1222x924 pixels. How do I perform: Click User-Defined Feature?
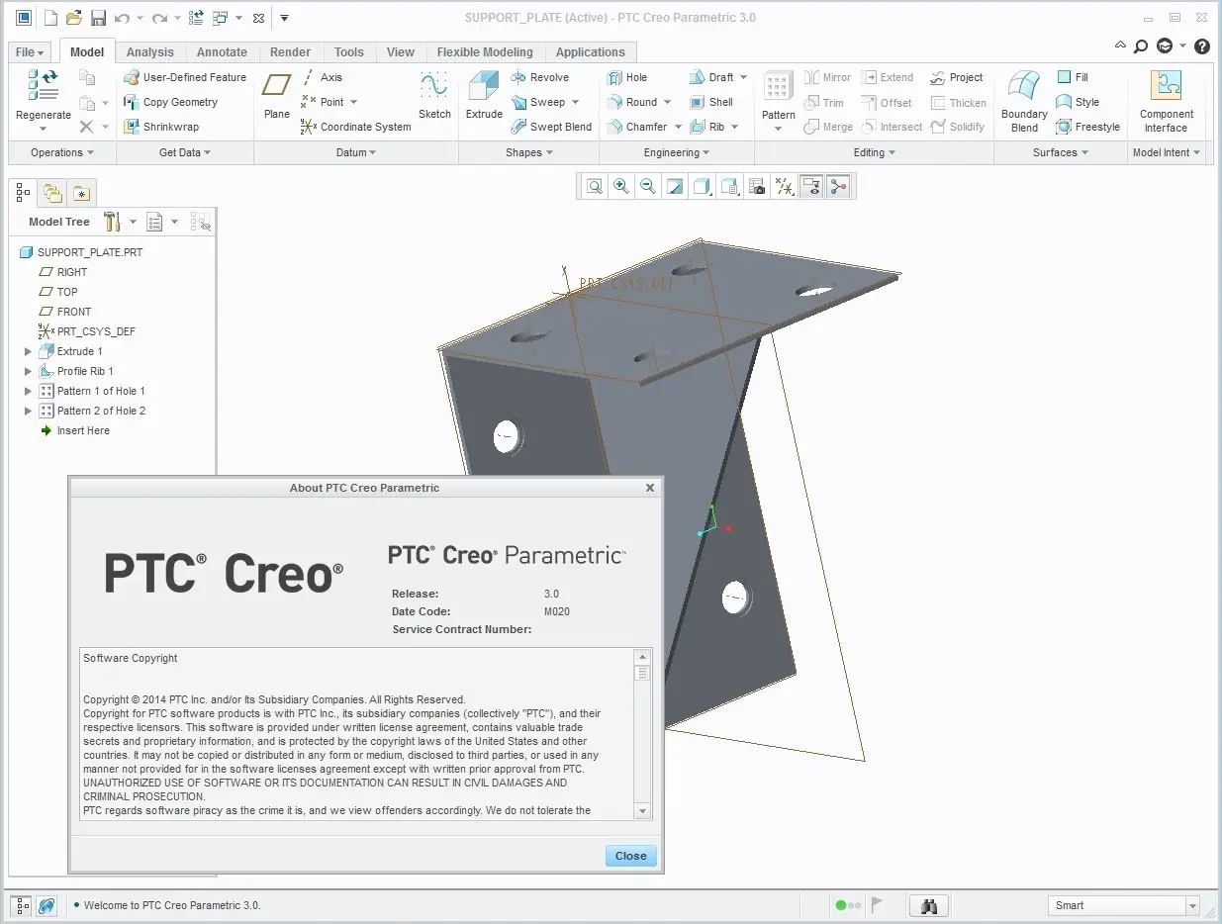tap(185, 77)
